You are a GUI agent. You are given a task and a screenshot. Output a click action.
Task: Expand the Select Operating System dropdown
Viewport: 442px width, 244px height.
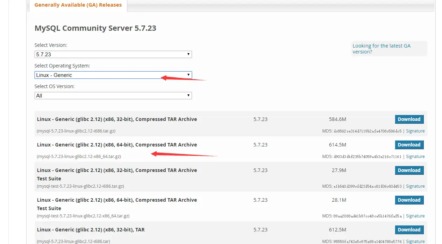click(x=113, y=75)
